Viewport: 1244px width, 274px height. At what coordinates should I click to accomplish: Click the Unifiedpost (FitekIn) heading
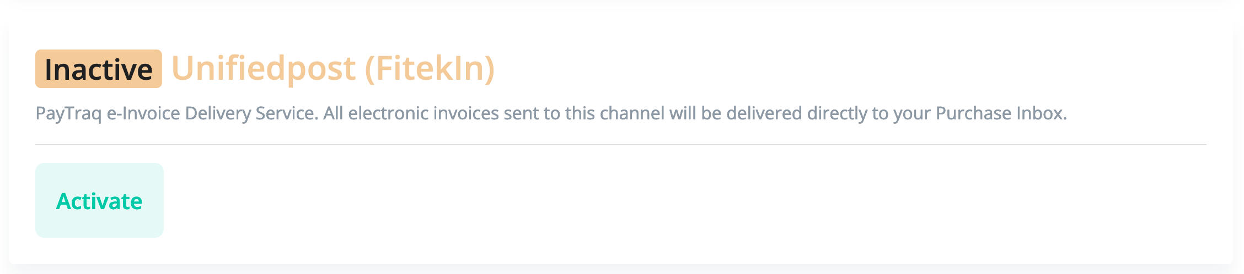[333, 69]
